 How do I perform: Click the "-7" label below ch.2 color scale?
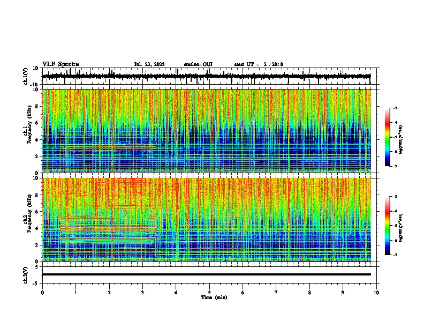[x=395, y=255]
